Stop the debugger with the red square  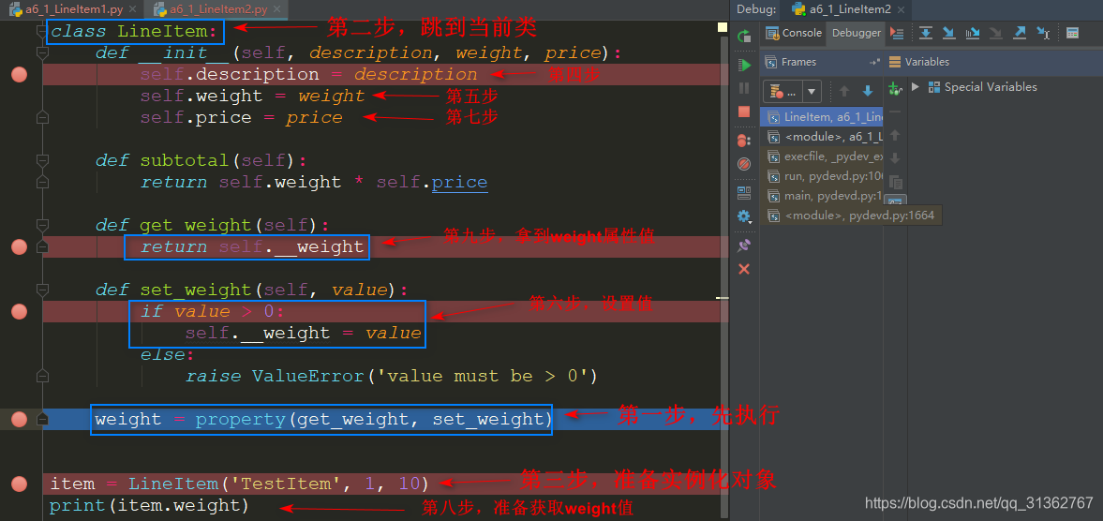(x=744, y=112)
